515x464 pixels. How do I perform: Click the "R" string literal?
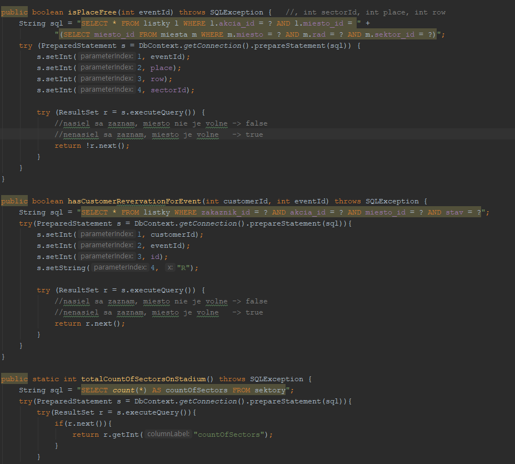(x=183, y=268)
